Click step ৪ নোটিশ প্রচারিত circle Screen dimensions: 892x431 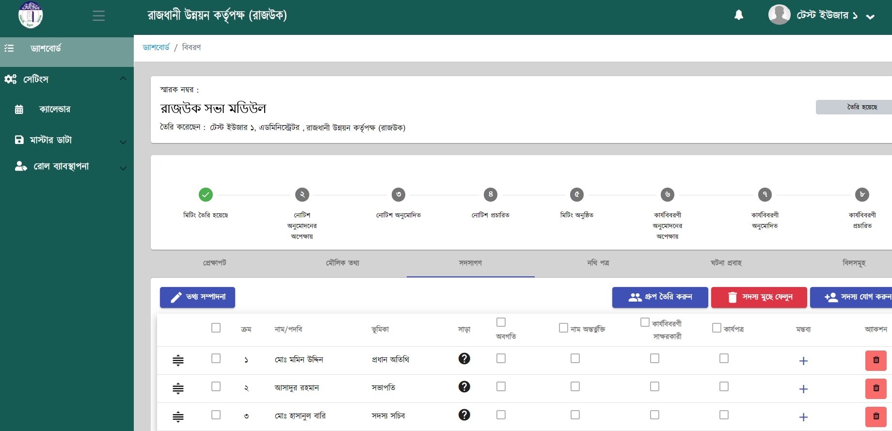pos(491,195)
